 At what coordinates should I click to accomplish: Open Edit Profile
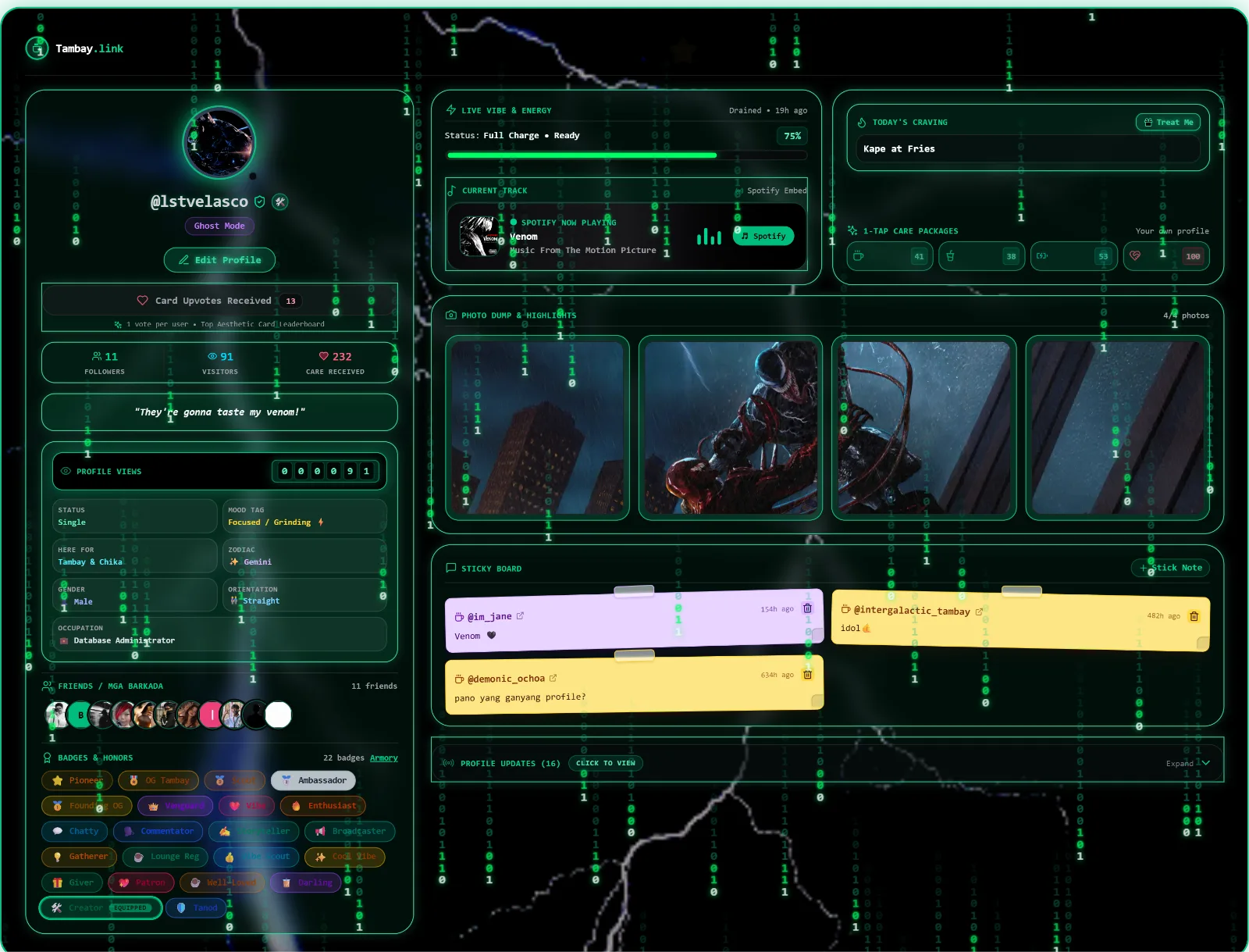tap(219, 260)
